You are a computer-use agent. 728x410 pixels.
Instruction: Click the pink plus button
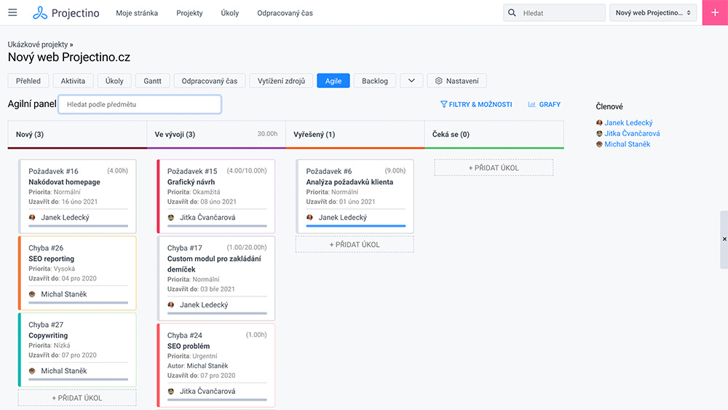coord(715,12)
